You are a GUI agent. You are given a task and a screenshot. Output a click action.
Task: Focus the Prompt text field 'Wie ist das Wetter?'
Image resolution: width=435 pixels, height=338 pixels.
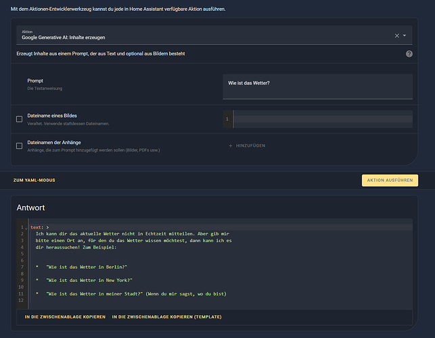[317, 87]
